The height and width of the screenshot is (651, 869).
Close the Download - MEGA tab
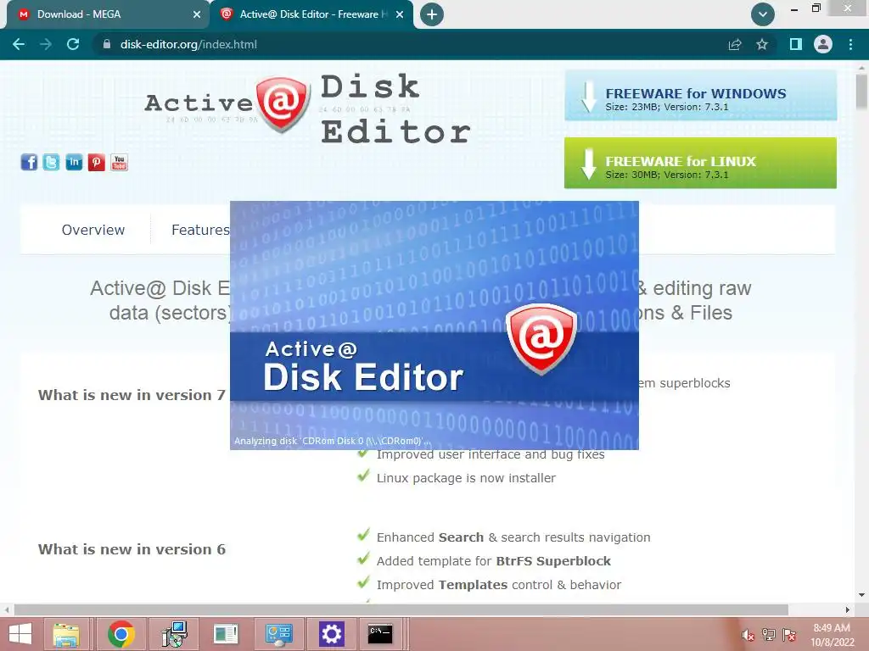click(197, 14)
